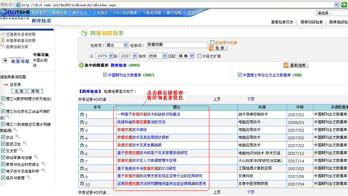
Task: Click the save icon for result row 1
Action: pos(82,115)
